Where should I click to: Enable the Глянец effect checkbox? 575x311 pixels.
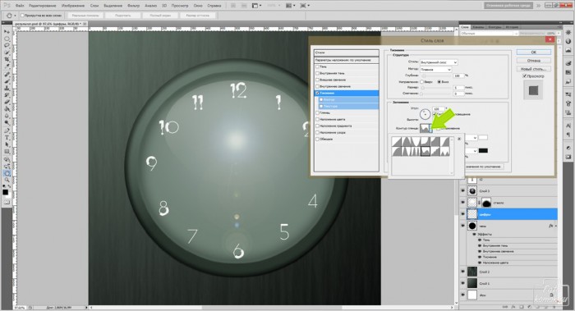(x=318, y=112)
